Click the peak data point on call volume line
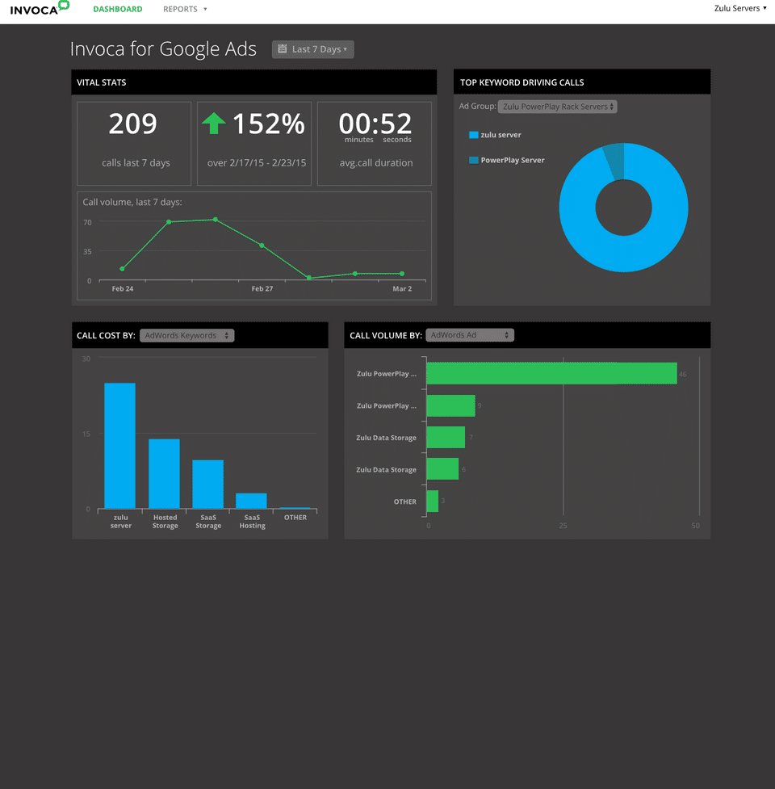 pyautogui.click(x=216, y=220)
